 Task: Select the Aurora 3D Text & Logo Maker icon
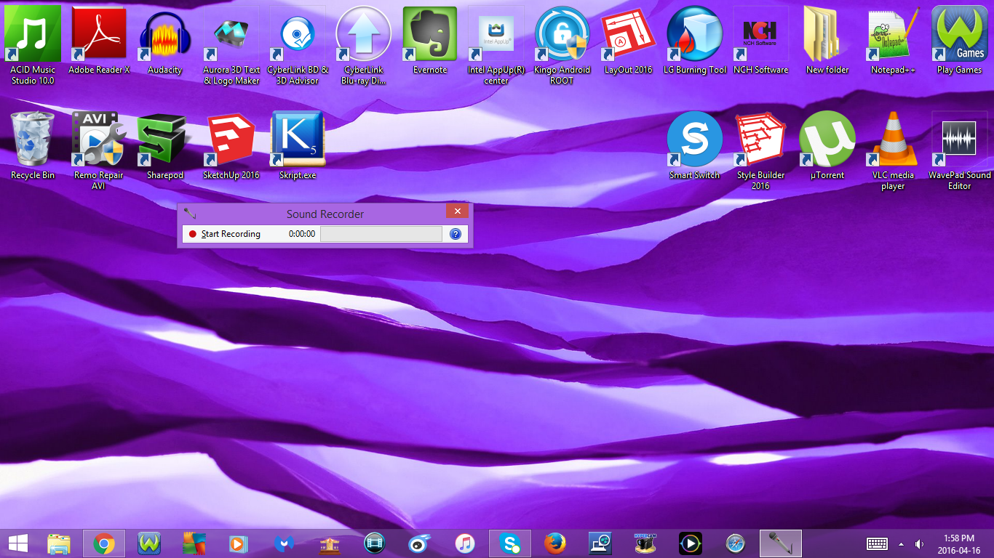pos(231,45)
